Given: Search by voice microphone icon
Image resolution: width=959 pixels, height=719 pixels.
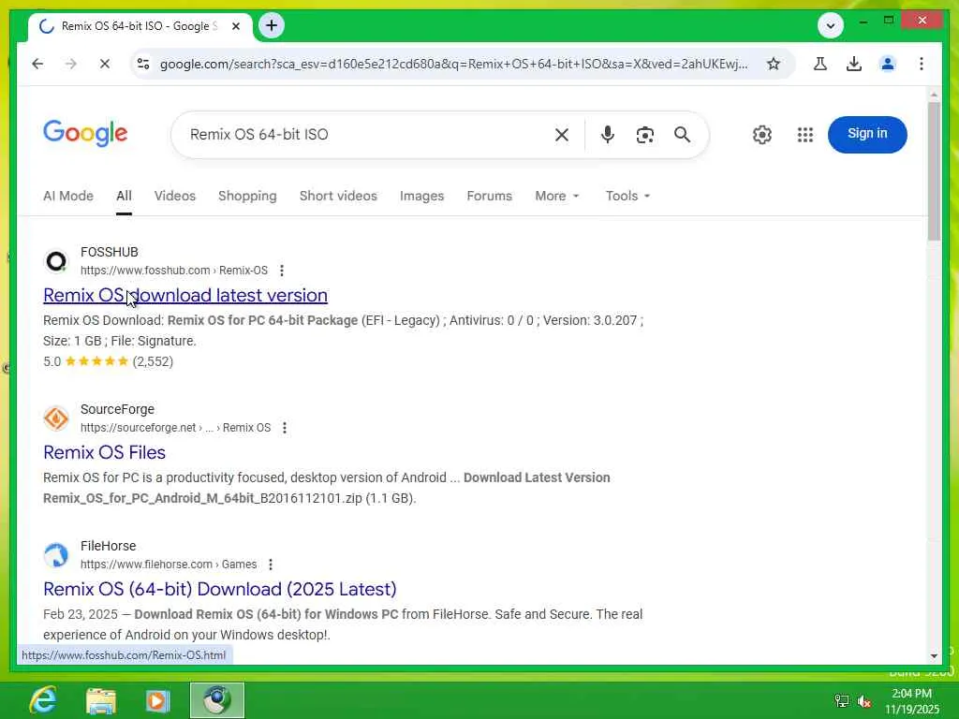Looking at the screenshot, I should [607, 135].
